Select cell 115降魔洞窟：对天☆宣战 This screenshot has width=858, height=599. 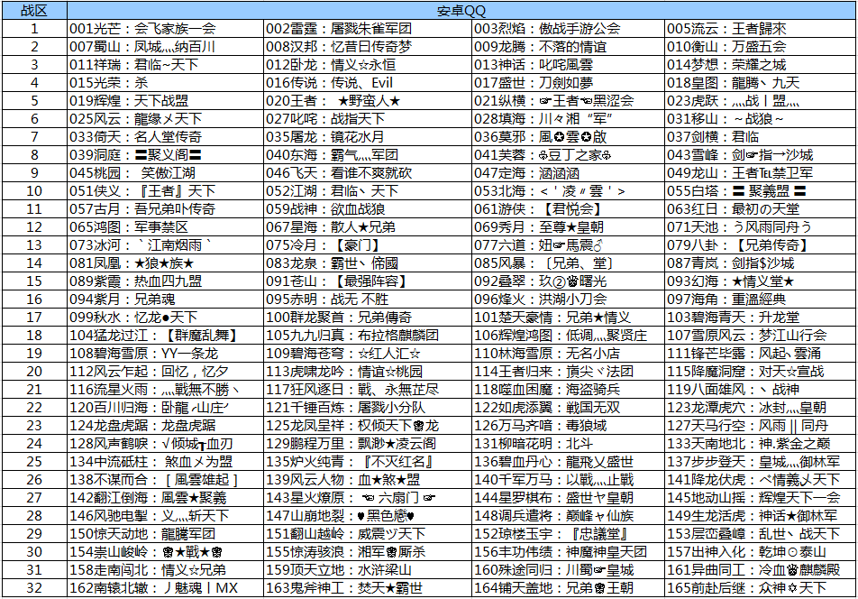point(760,372)
